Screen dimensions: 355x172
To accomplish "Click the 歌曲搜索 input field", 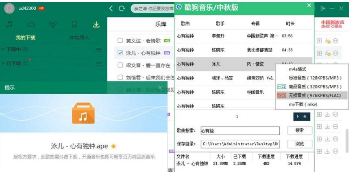I will pyautogui.click(x=240, y=131).
